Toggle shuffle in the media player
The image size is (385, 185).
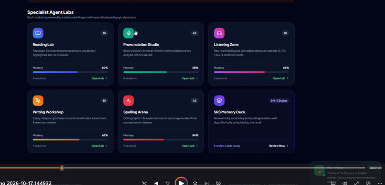pos(144,183)
